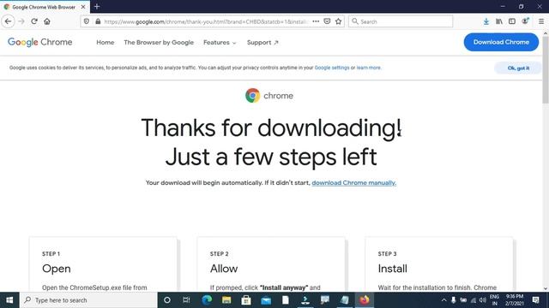Open the volume control in tray
Viewport: 549px width, 308px height.
[x=483, y=300]
